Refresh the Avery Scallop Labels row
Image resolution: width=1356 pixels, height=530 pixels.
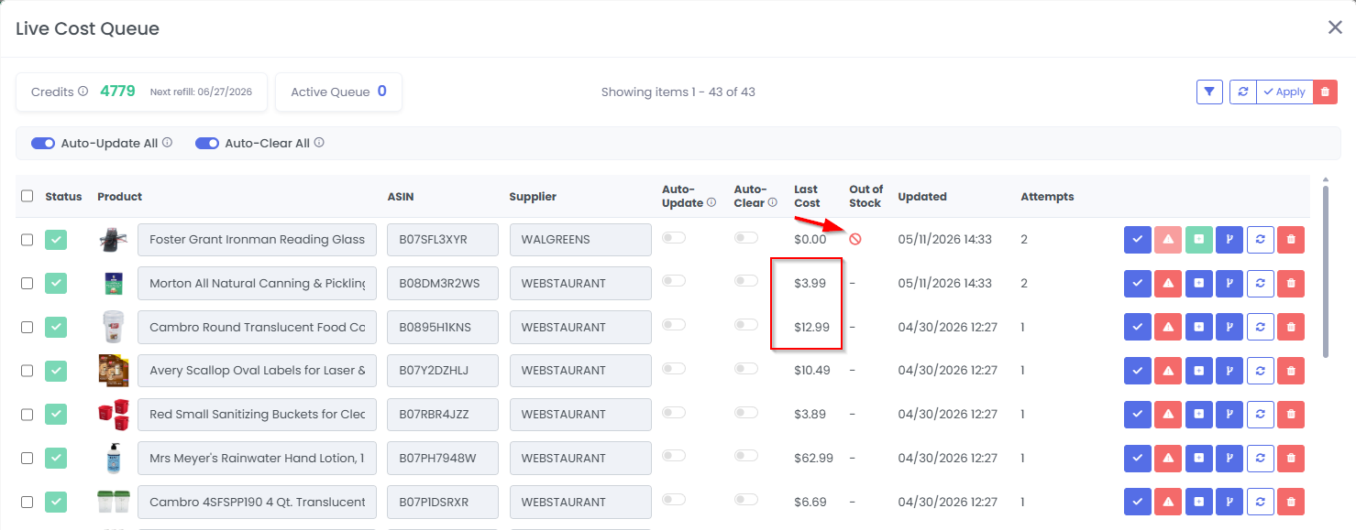tap(1261, 371)
